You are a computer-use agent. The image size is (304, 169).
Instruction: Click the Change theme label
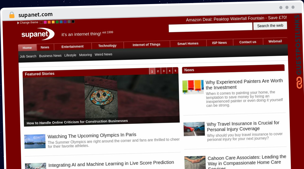29,23
